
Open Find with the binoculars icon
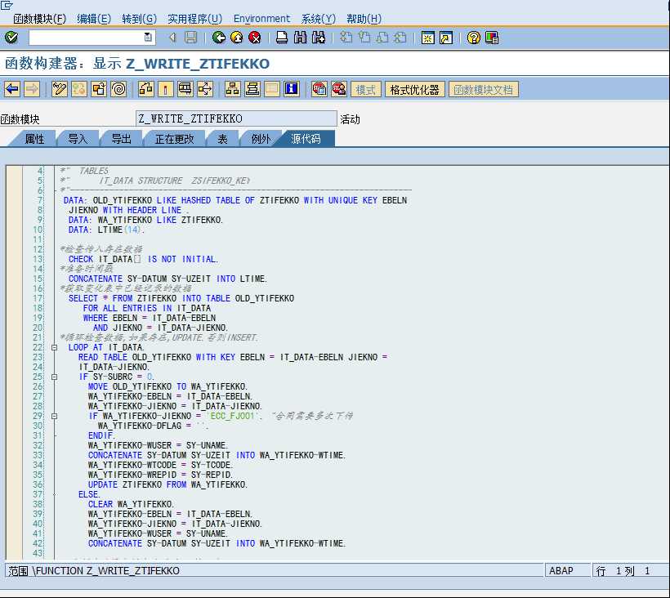(300, 38)
